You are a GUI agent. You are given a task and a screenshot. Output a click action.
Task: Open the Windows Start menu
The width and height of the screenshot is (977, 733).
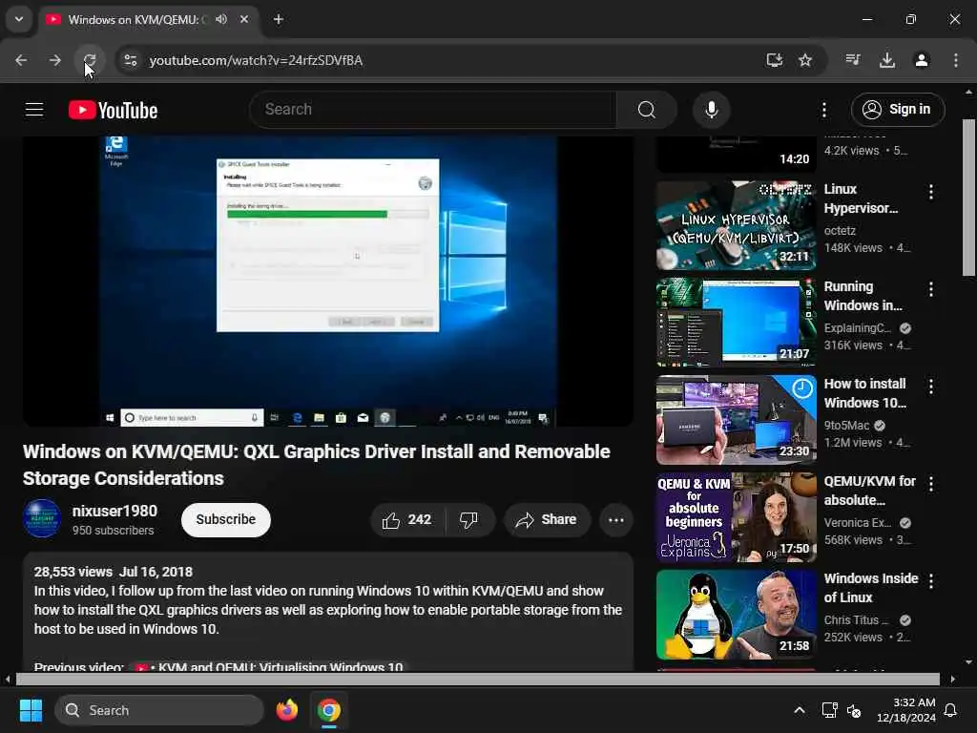pos(31,710)
